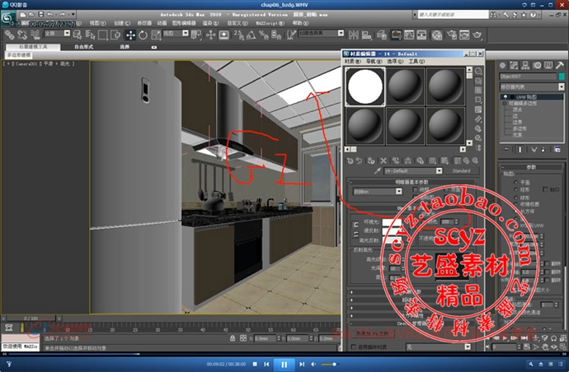Viewport: 569px width, 372px height.
Task: Open the selection filter 全部 dropdown
Action: click(x=57, y=33)
